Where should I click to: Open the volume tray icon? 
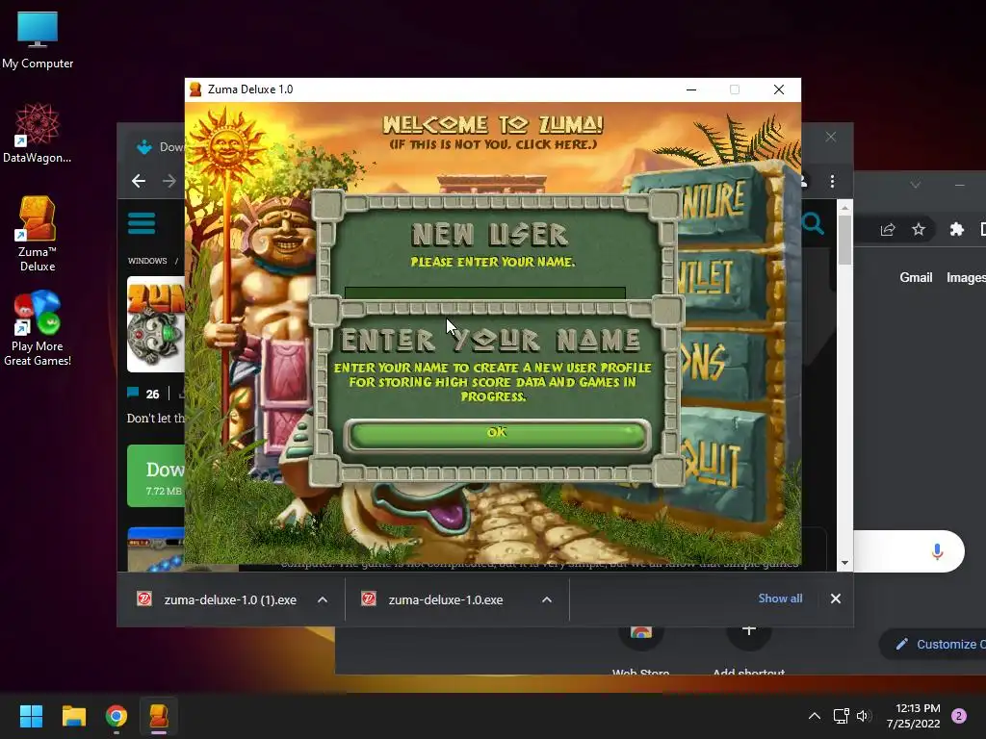(x=862, y=716)
